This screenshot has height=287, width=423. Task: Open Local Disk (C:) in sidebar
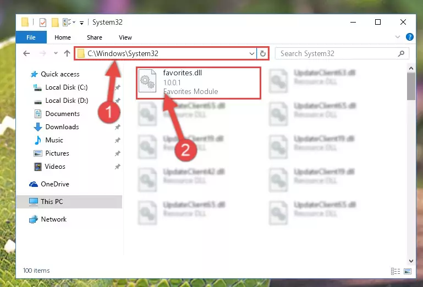click(67, 87)
